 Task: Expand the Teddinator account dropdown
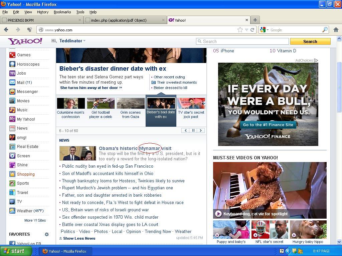84,41
